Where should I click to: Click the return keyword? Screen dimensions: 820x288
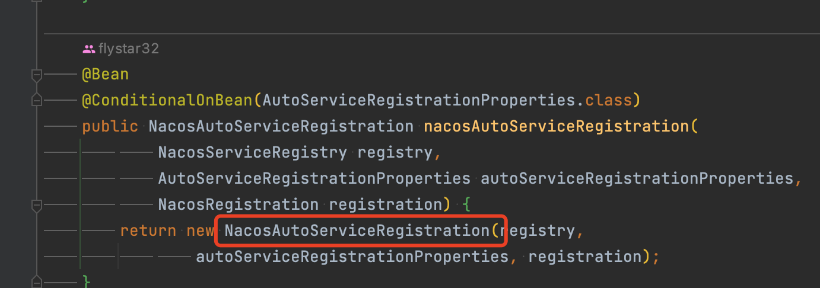tap(148, 231)
